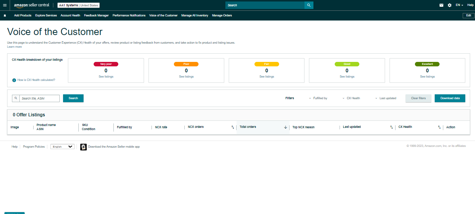Click the red Very poor badge

106,64
